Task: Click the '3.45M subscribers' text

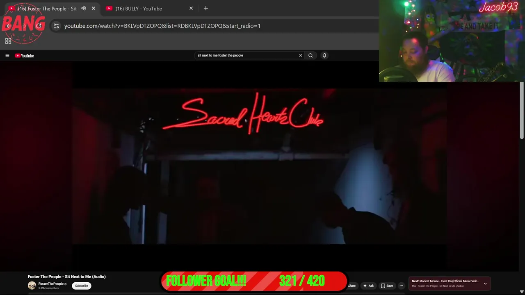Action: 49,288
